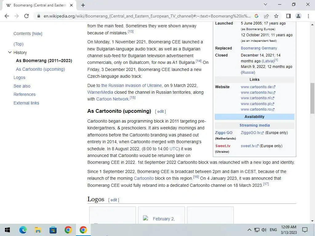Open the red Sweet.tv link
Screen dimensions: 315x236
point(223,146)
